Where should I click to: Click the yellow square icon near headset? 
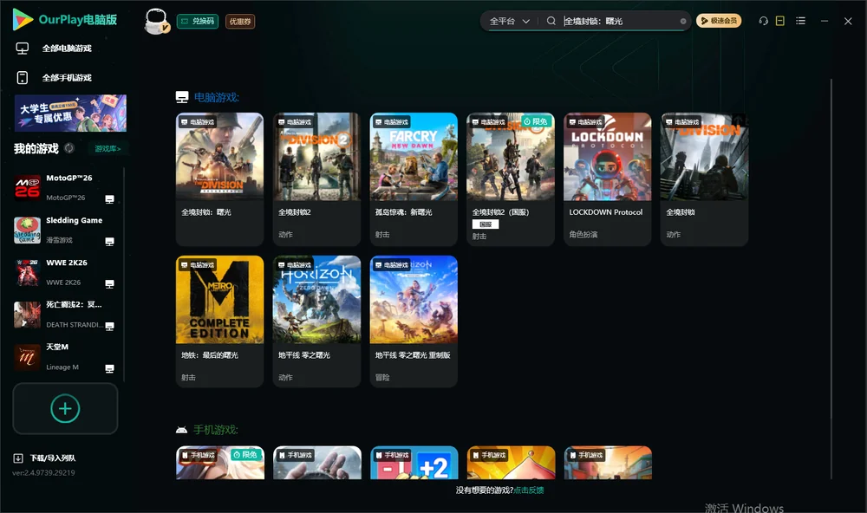pos(780,21)
